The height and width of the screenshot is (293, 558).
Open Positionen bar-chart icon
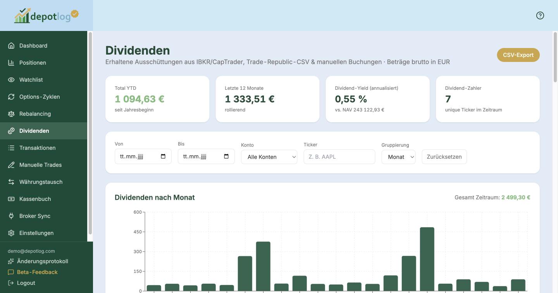[11, 63]
